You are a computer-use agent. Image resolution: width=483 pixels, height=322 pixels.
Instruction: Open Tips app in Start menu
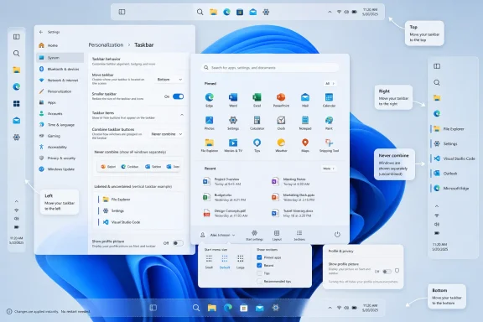coord(257,145)
